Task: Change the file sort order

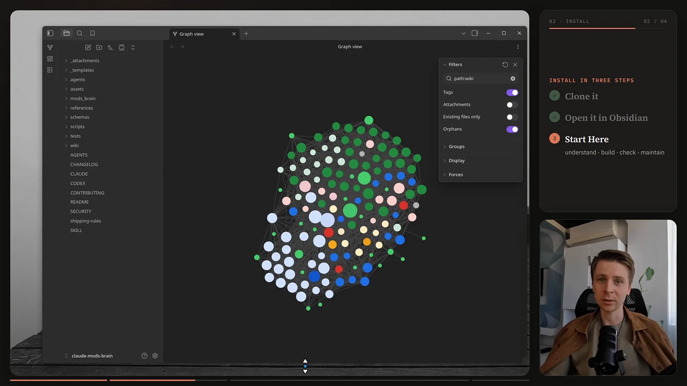Action: point(110,48)
